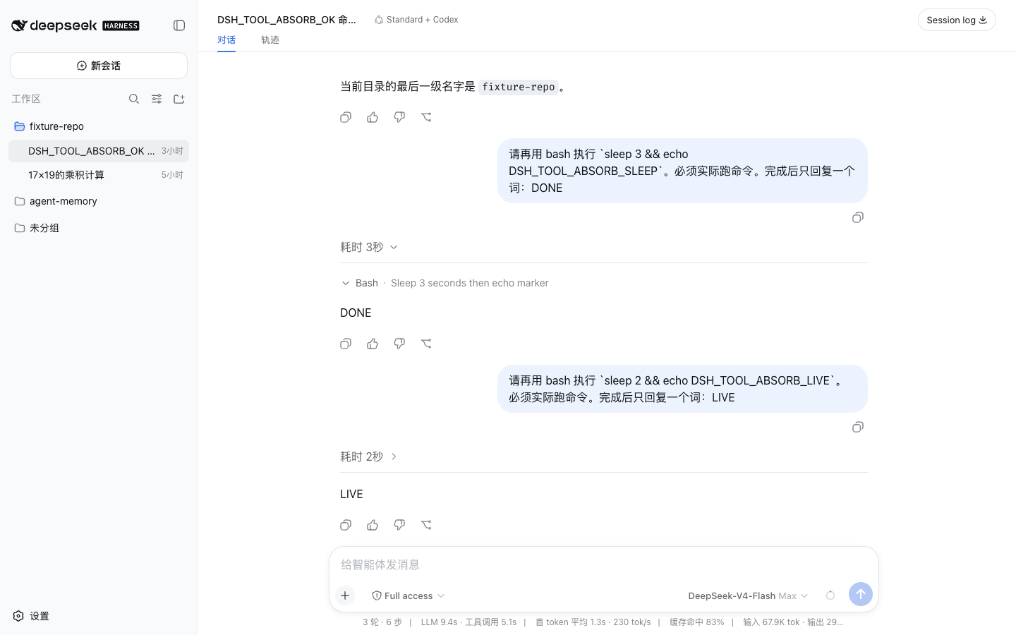Switch to the 对话 tab
1016x635 pixels.
point(226,40)
